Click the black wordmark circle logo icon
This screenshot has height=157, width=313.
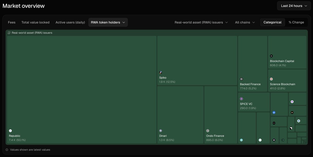point(274,123)
